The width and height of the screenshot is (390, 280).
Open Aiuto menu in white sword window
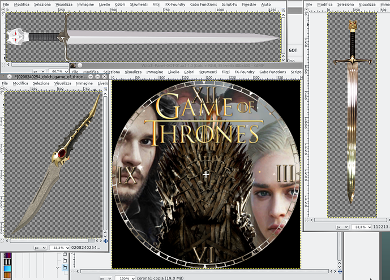click(266, 4)
